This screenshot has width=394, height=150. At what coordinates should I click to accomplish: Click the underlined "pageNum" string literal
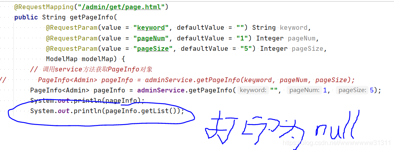point(151,38)
